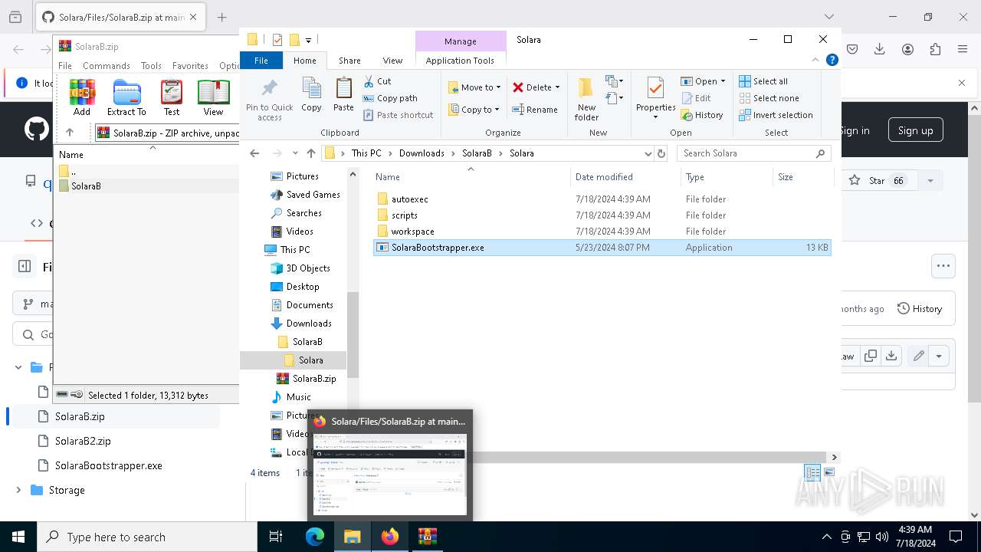Open 3D Objects in navigation pane

click(308, 268)
